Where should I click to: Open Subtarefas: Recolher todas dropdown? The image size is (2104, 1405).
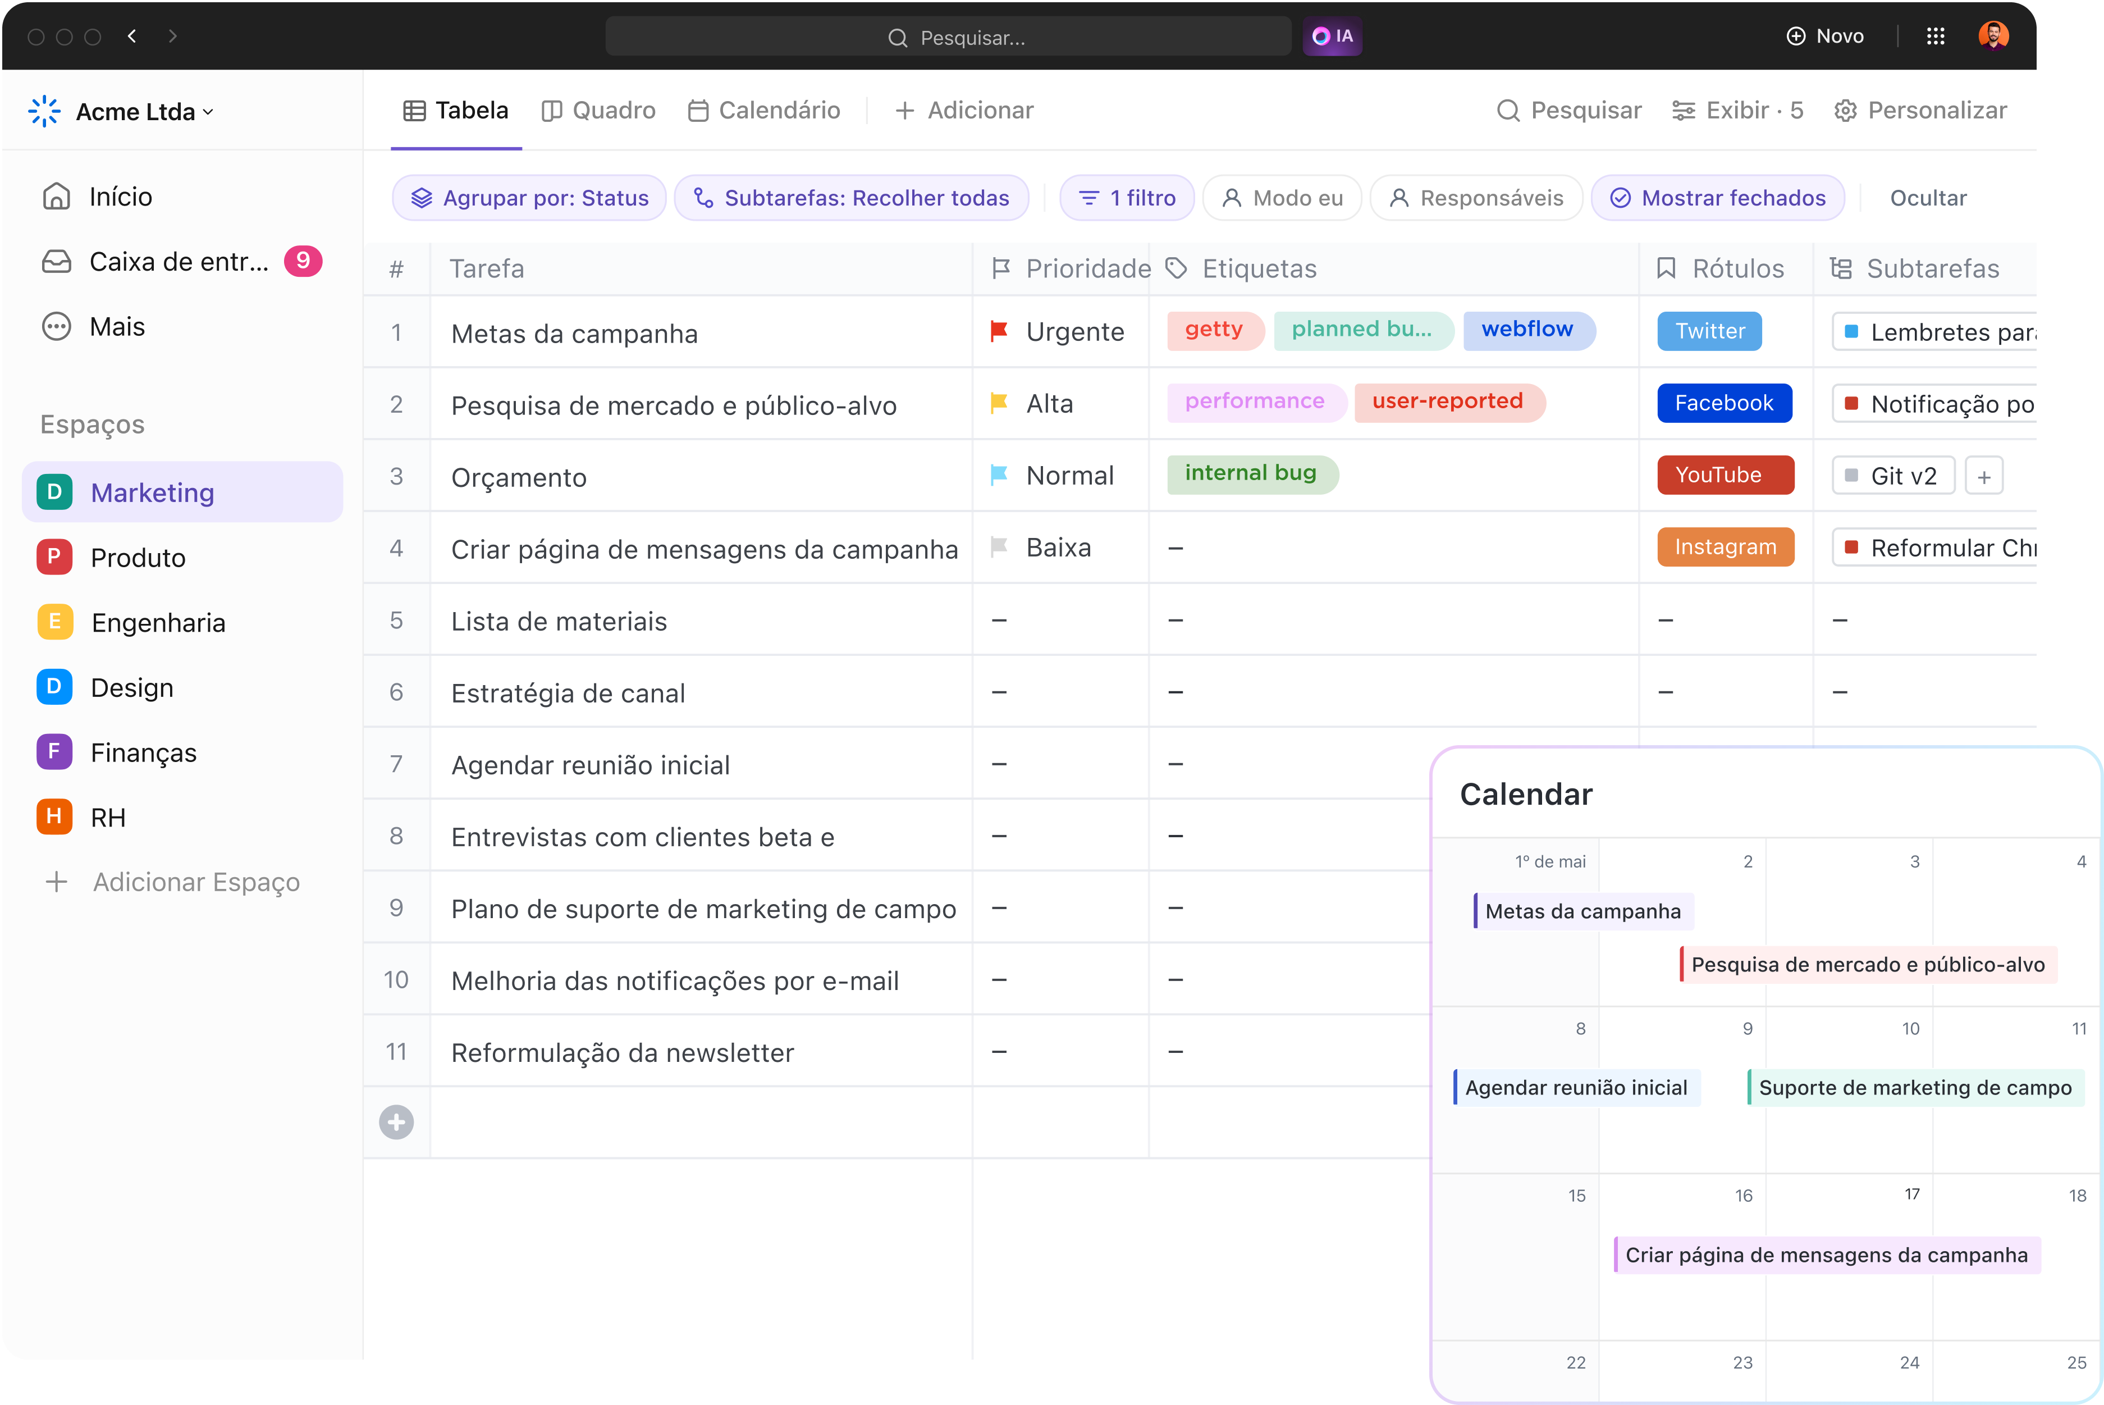[x=852, y=198]
